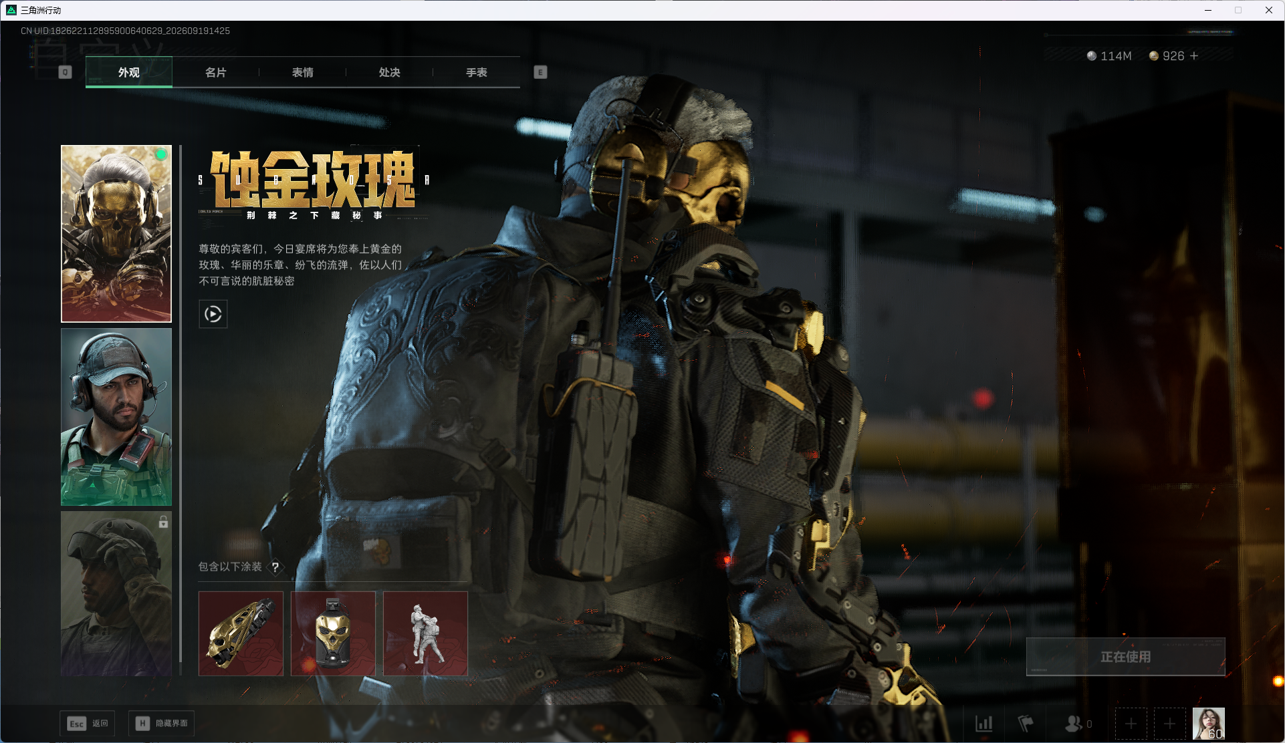Viewport: 1285px width, 743px height.
Task: Minimize the 三角洲行动 window
Action: click(1208, 10)
